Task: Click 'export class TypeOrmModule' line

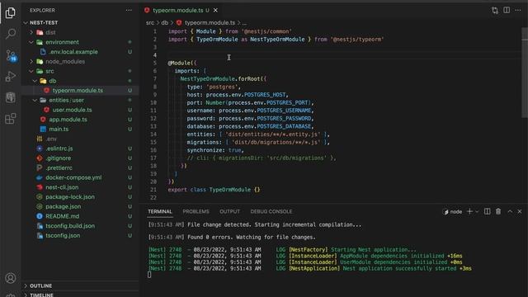Action: pyautogui.click(x=214, y=190)
